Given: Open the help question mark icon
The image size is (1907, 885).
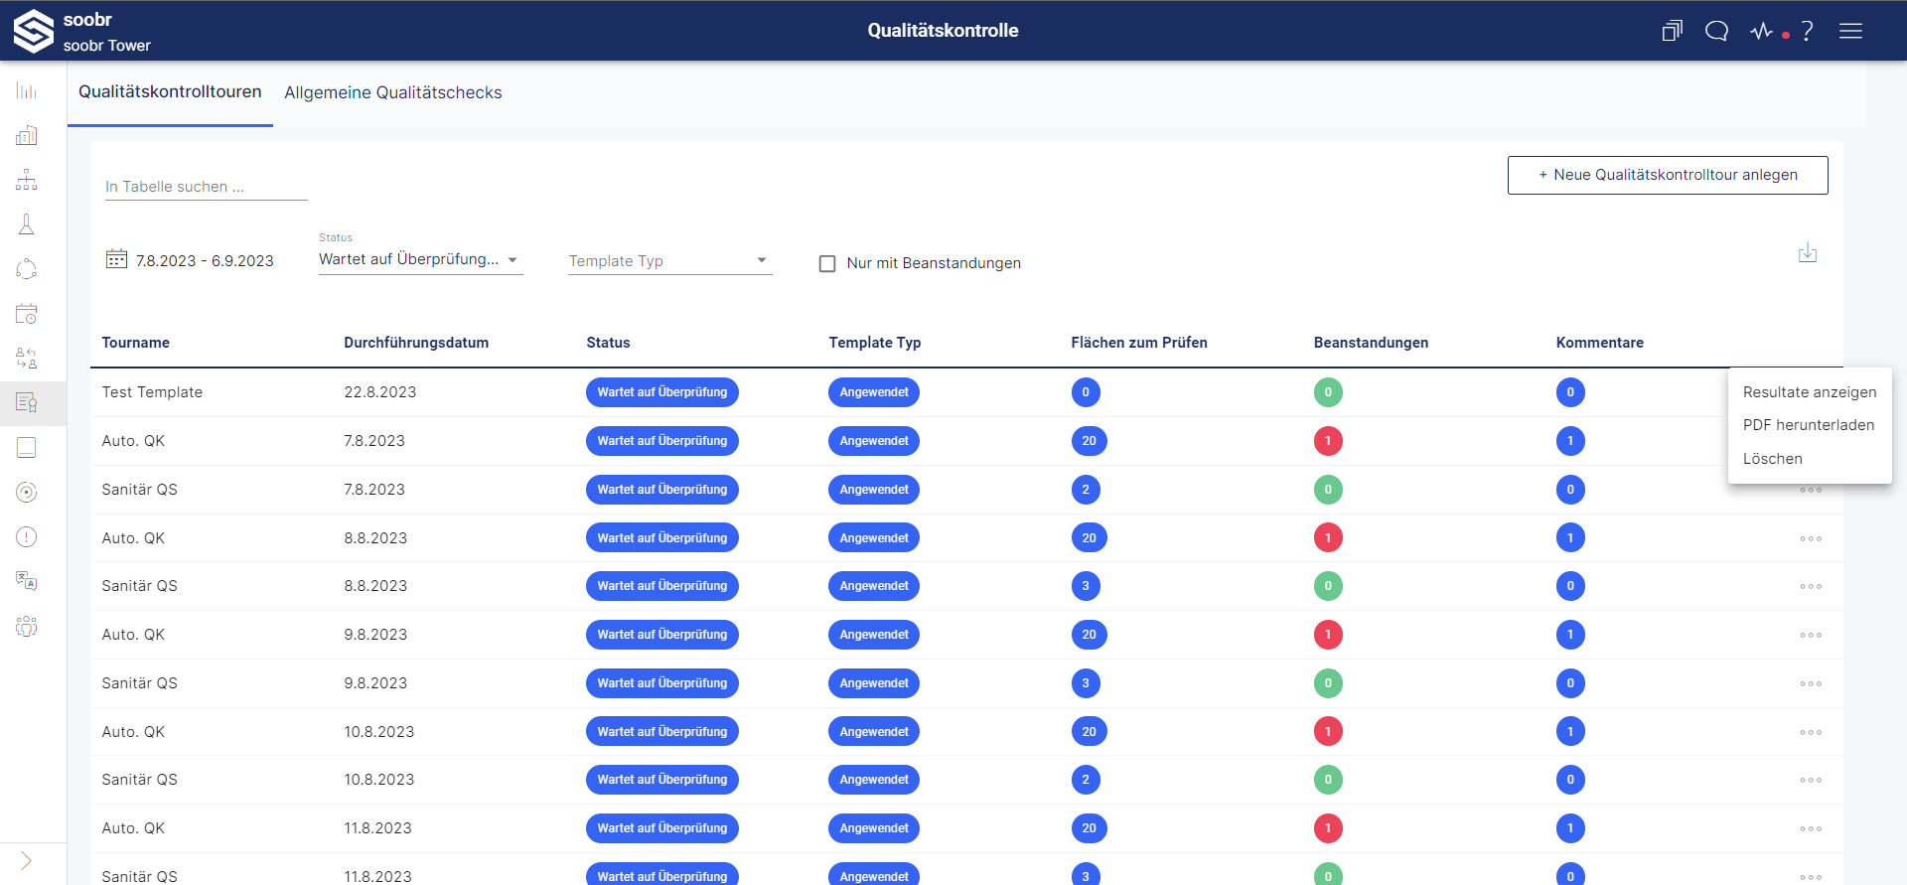Looking at the screenshot, I should click(1808, 31).
